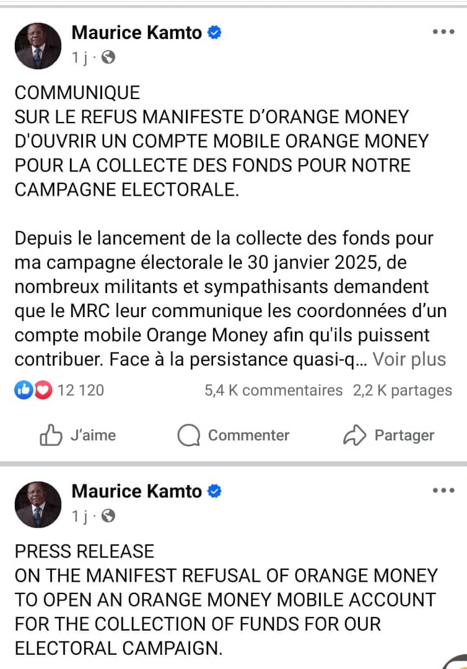
Task: Open the second post's three-dot options menu
Action: [x=443, y=491]
